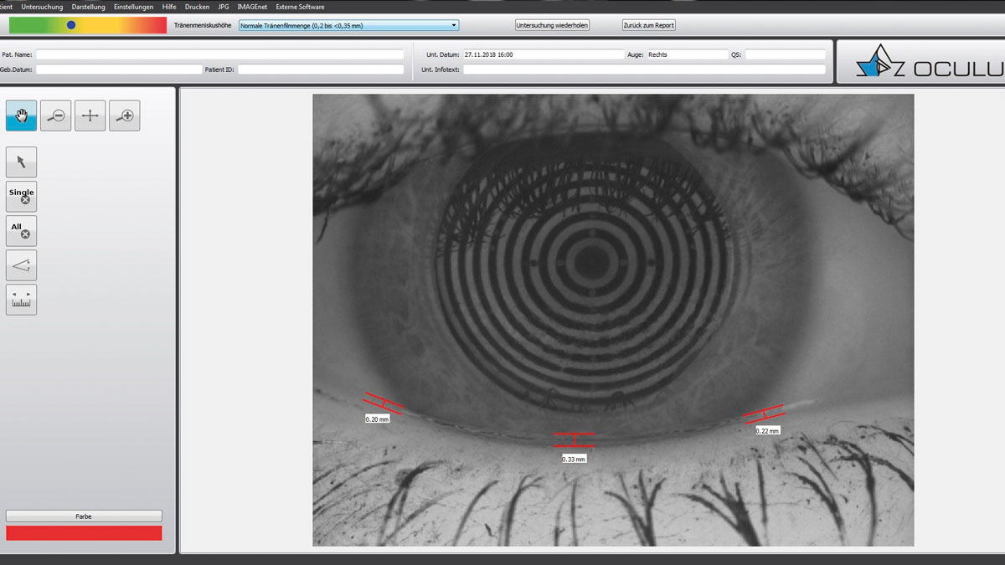This screenshot has height=565, width=1005.
Task: Click the zoom out magnifier icon
Action: [x=56, y=116]
